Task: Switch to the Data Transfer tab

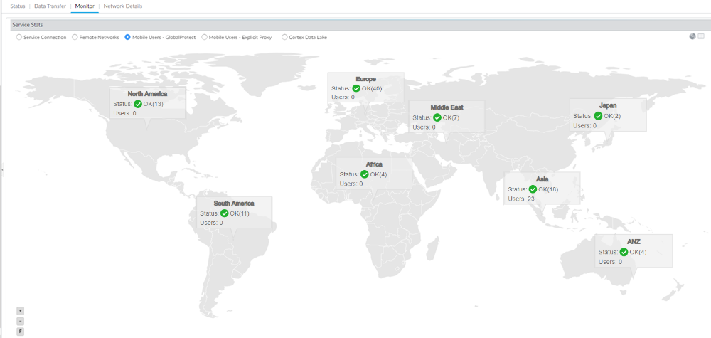Action: tap(50, 6)
